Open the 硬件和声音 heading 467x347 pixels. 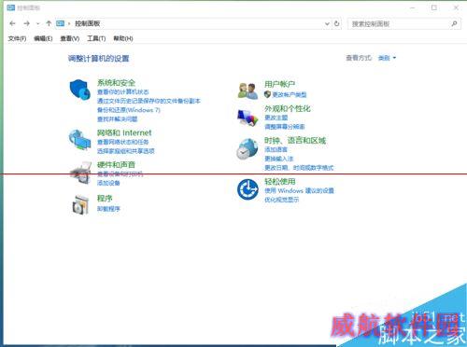116,165
